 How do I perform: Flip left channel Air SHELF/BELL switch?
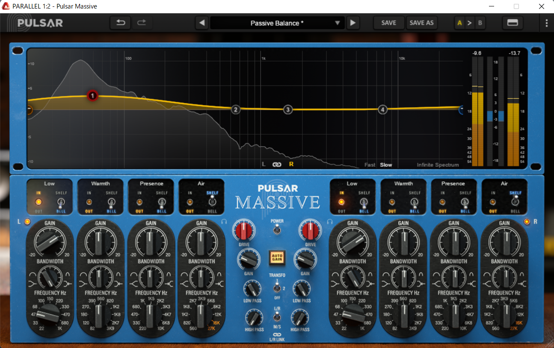[212, 202]
